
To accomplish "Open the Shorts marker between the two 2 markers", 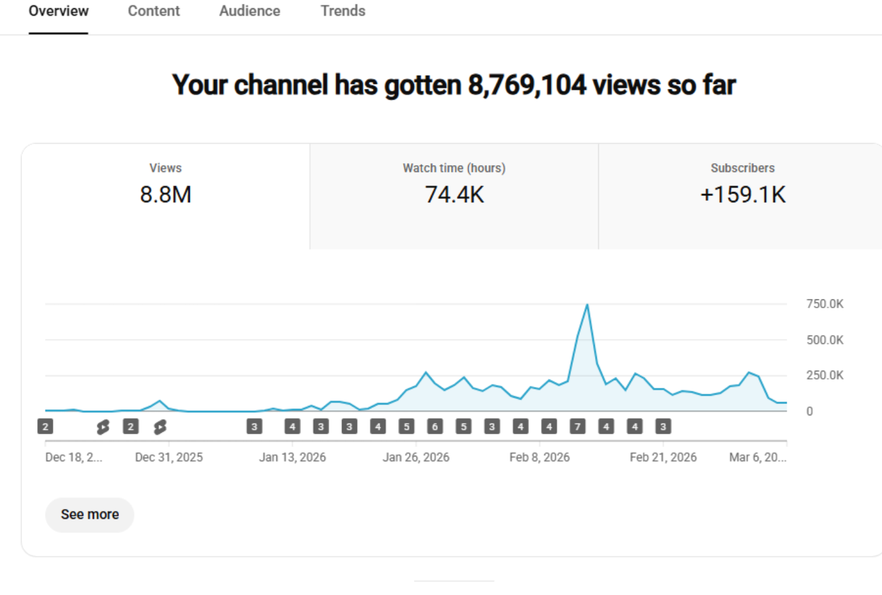I will tap(103, 427).
